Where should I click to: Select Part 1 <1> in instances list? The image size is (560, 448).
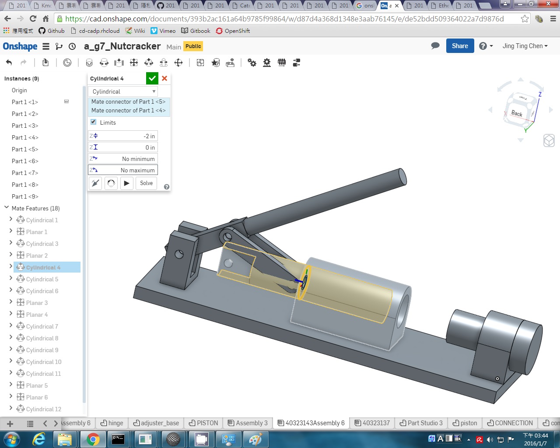pyautogui.click(x=25, y=102)
